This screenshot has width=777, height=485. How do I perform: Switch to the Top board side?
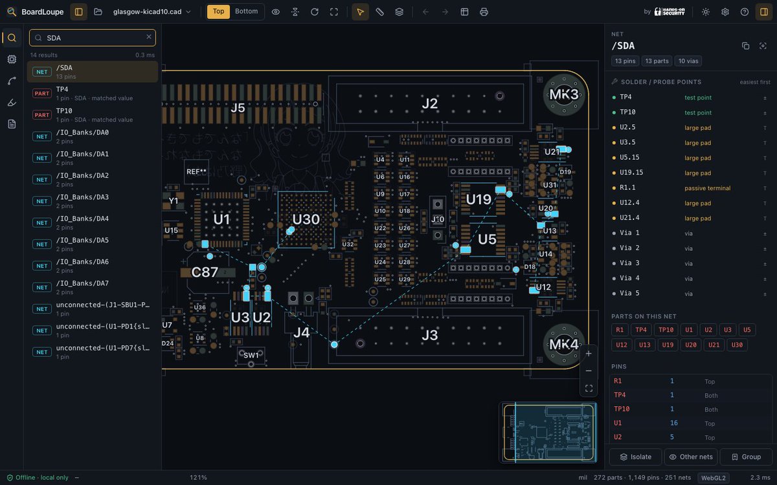click(x=218, y=12)
